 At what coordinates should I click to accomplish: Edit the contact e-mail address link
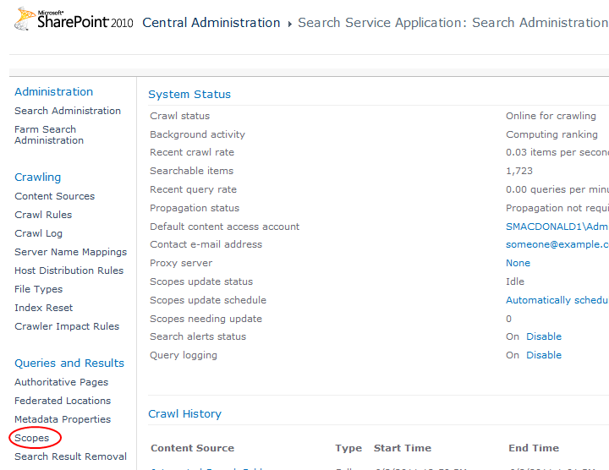[x=557, y=244]
